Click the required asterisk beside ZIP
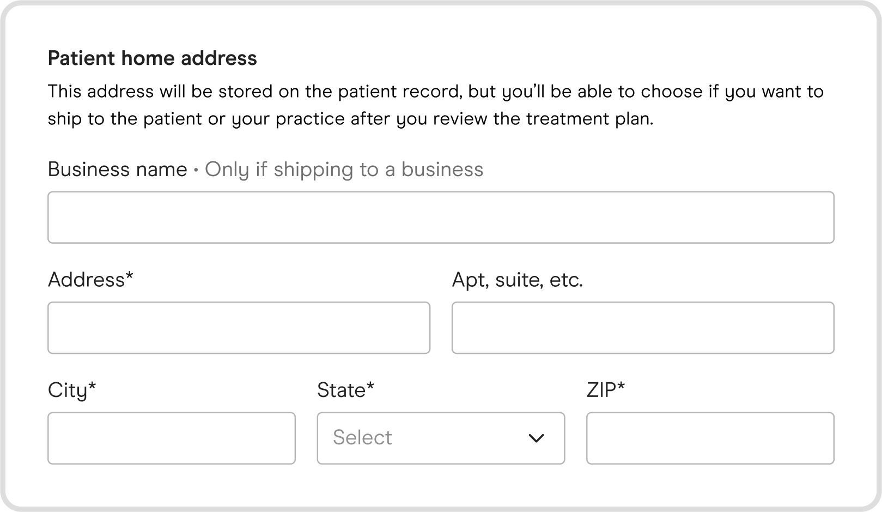Screen dimensions: 882x512 (x=621, y=387)
